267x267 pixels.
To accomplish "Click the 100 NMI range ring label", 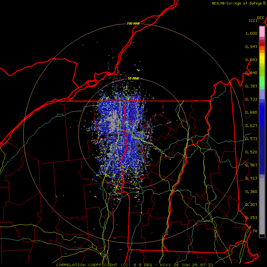I will [133, 23].
